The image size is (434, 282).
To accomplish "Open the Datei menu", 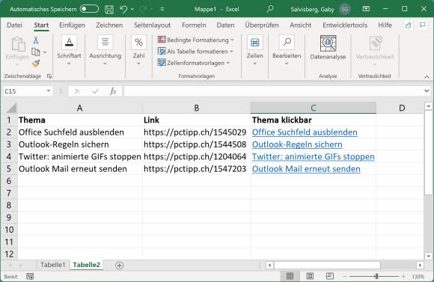I will [x=14, y=25].
